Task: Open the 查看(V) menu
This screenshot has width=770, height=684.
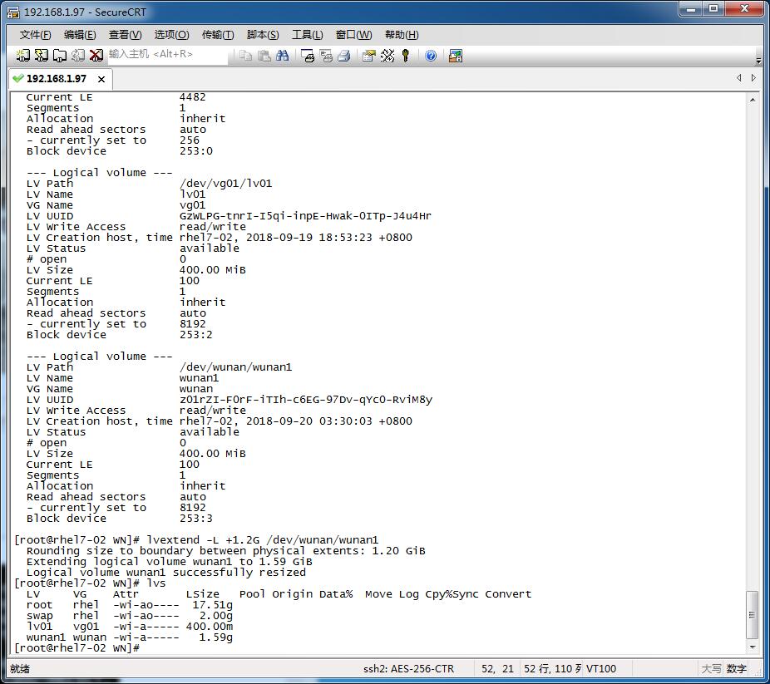Action: tap(126, 35)
